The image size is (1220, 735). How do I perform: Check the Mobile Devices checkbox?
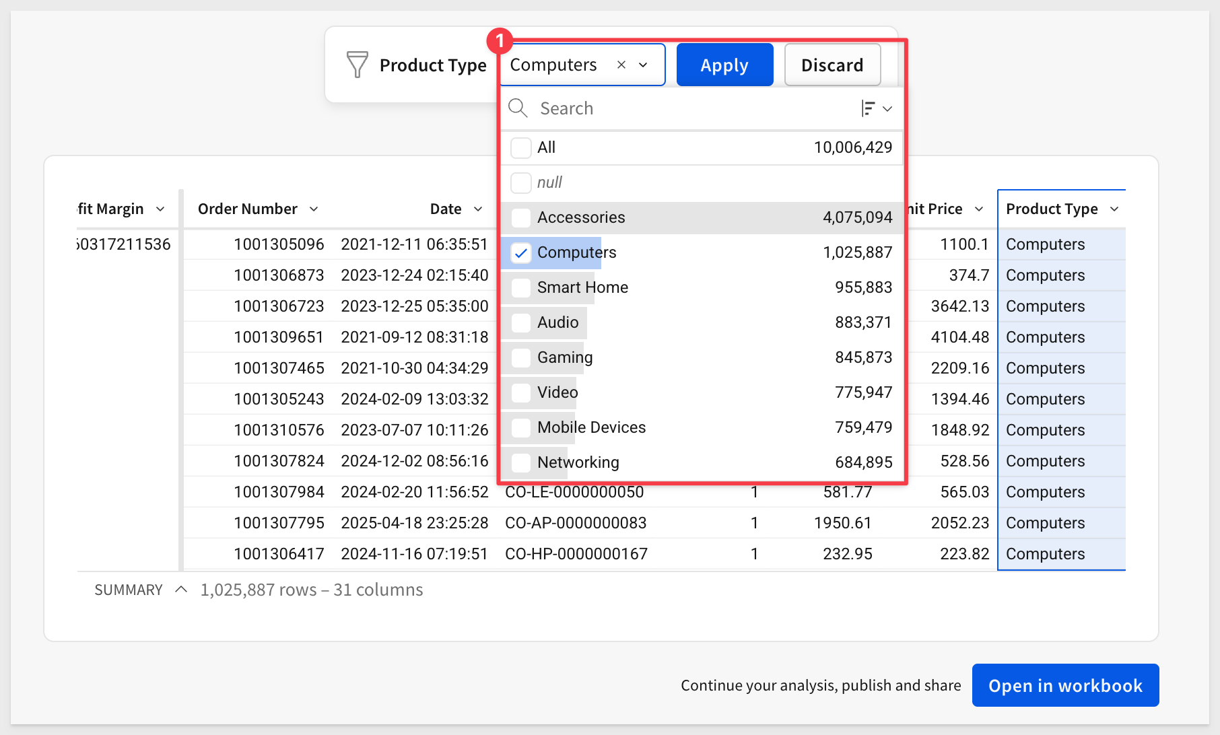pos(521,427)
